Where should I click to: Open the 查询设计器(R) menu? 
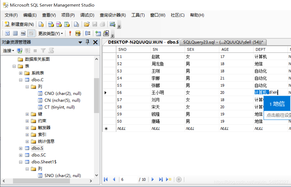click(113, 15)
